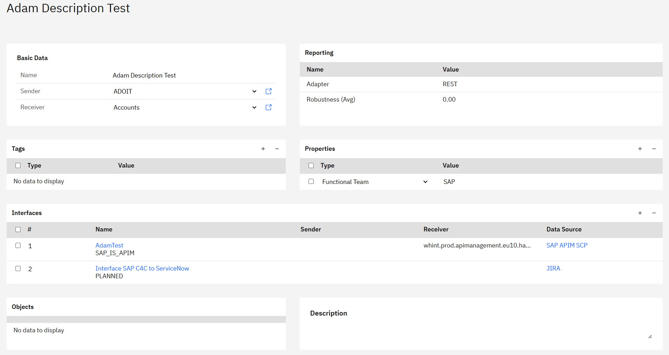This screenshot has height=355, width=669.
Task: Grab the Description textarea resize handle
Action: coord(650,336)
